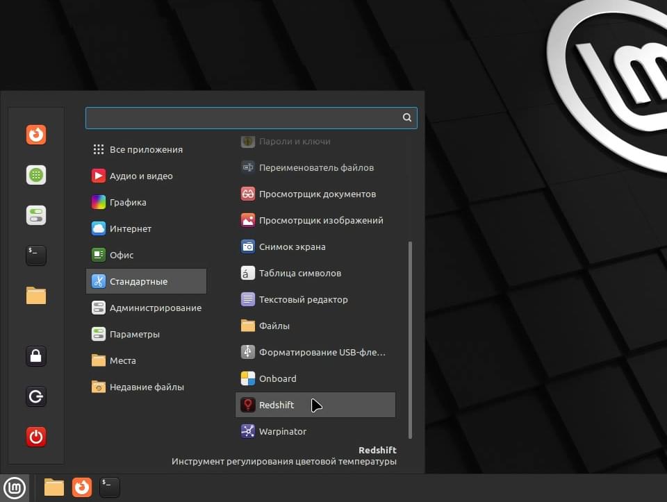The image size is (667, 502).
Task: Open Files folder icon in favorites sidebar
Action: [x=36, y=295]
